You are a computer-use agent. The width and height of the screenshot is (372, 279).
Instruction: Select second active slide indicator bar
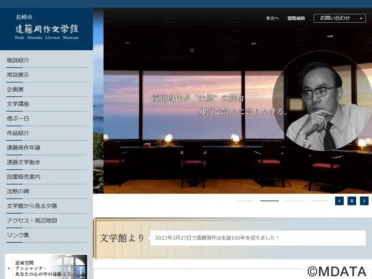click(x=270, y=201)
